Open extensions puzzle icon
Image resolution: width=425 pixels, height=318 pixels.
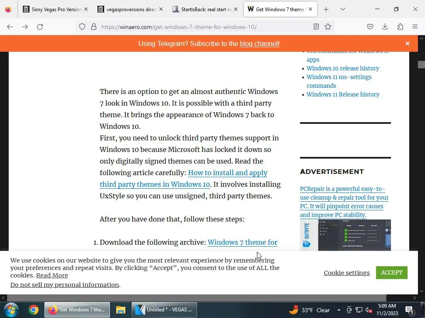(400, 26)
